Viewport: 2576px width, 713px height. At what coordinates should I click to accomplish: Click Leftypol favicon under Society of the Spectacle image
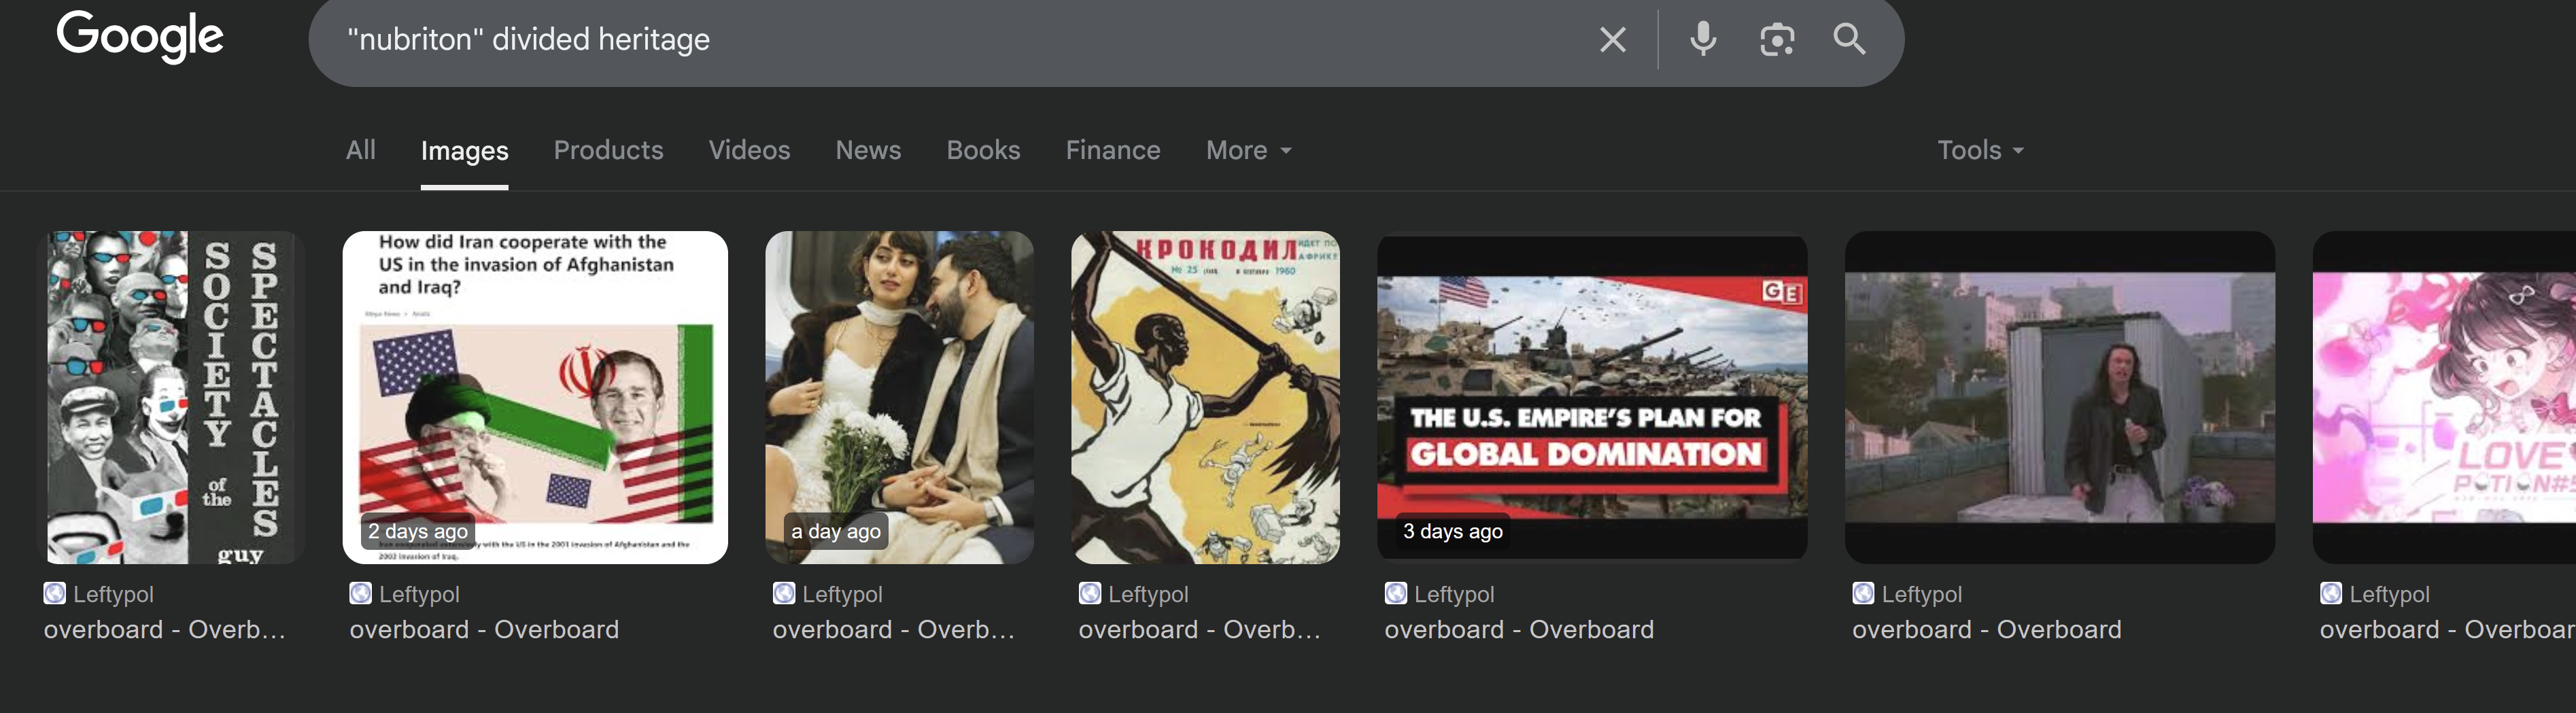(x=55, y=593)
